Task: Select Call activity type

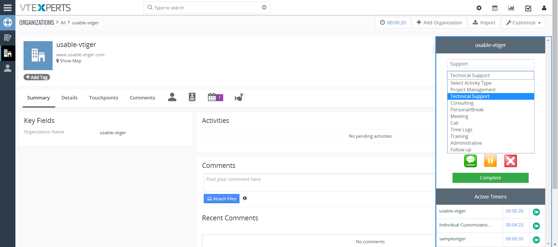Action: point(491,123)
